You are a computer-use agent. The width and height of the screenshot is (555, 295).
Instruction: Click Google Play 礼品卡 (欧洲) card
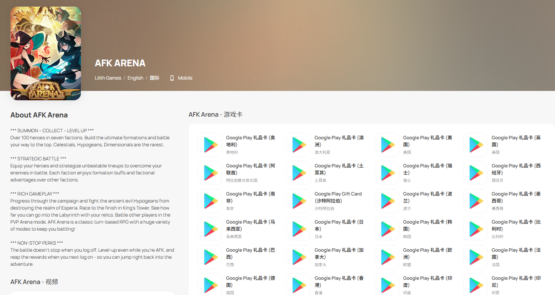tap(428, 253)
